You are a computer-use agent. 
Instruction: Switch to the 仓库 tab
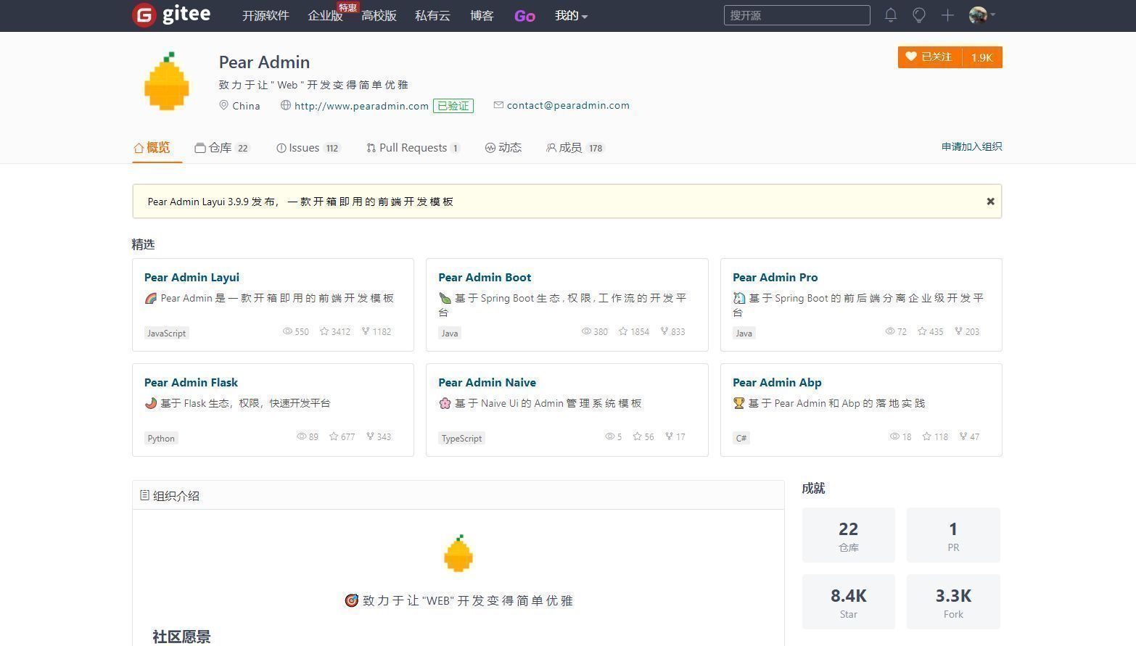pyautogui.click(x=222, y=148)
